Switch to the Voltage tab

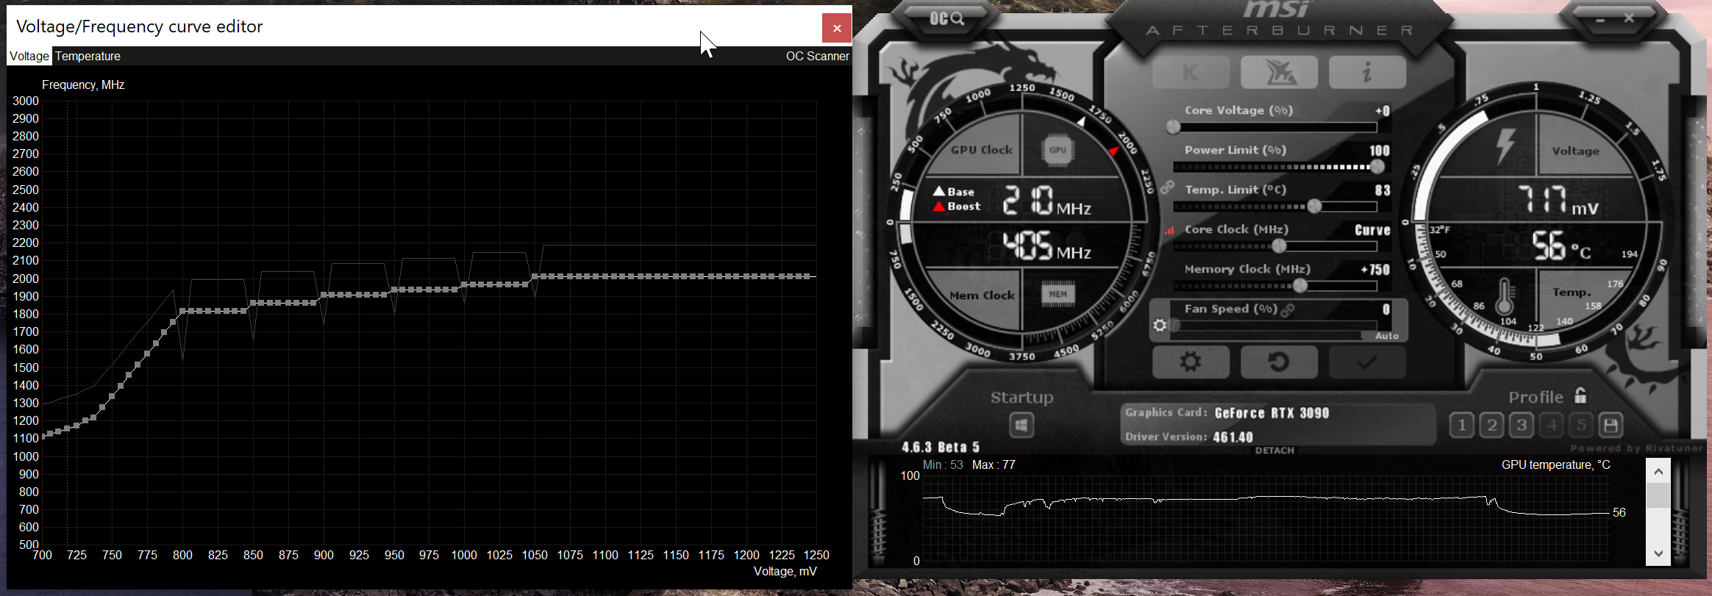coord(29,56)
